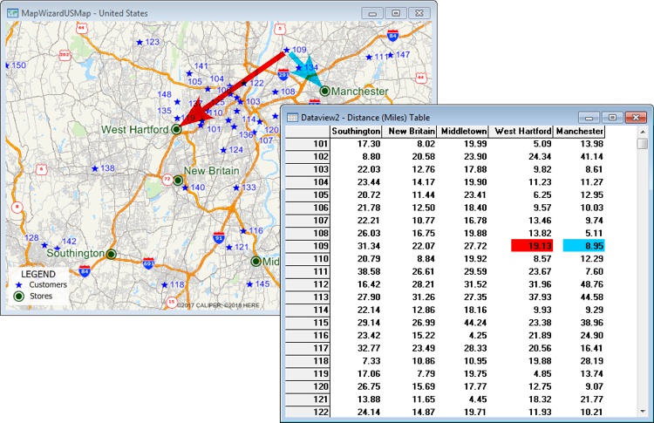Select the West Hartford store marker

point(176,128)
